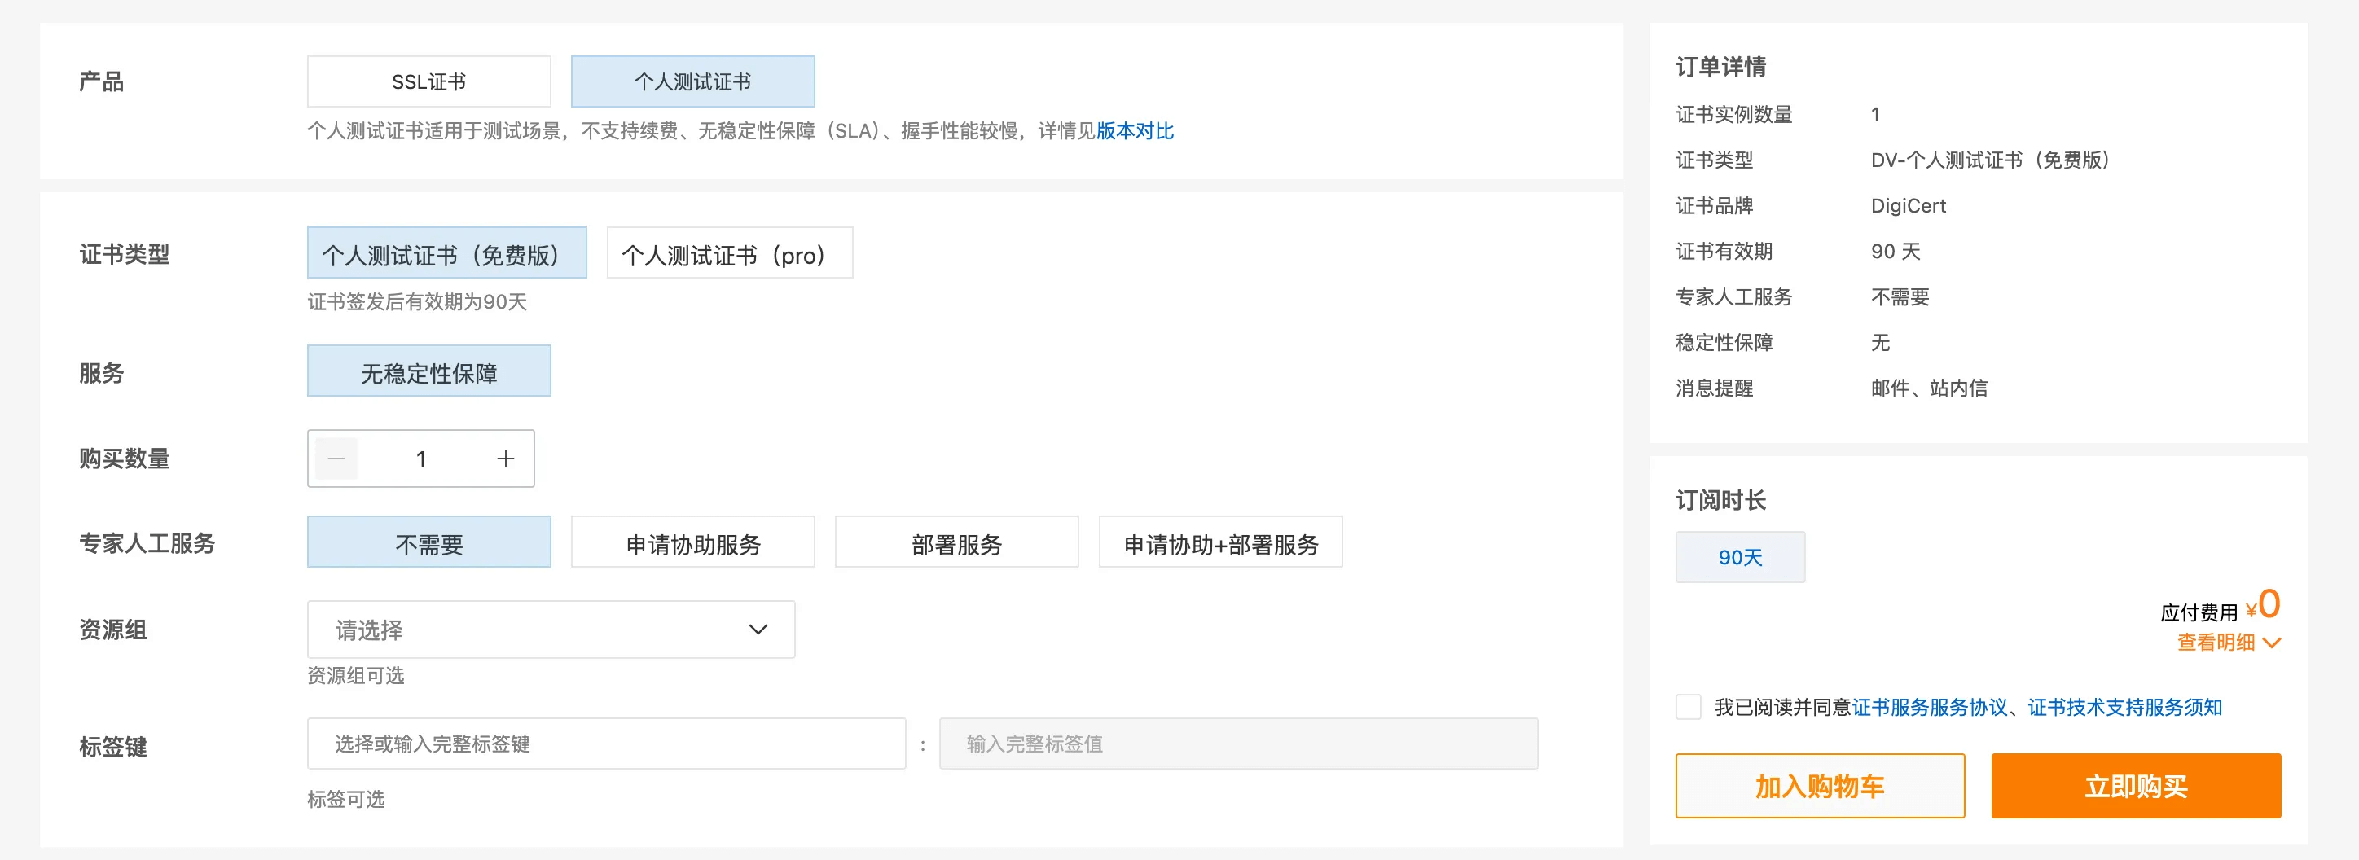The width and height of the screenshot is (2359, 860).
Task: Click the 立即购买 button
Action: [x=2136, y=786]
